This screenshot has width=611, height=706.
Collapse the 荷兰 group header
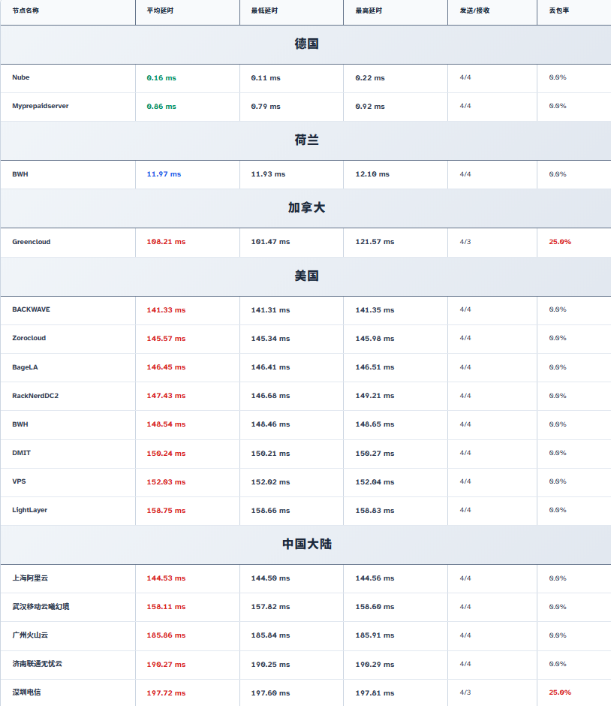click(x=306, y=140)
